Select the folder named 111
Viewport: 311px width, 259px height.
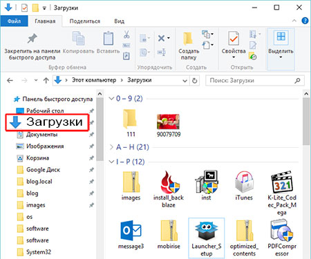coord(130,119)
